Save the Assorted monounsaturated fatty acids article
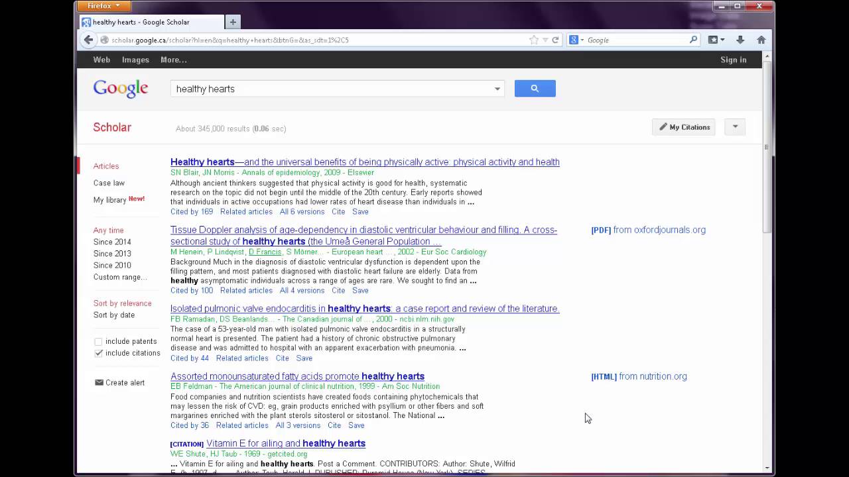 pyautogui.click(x=356, y=425)
